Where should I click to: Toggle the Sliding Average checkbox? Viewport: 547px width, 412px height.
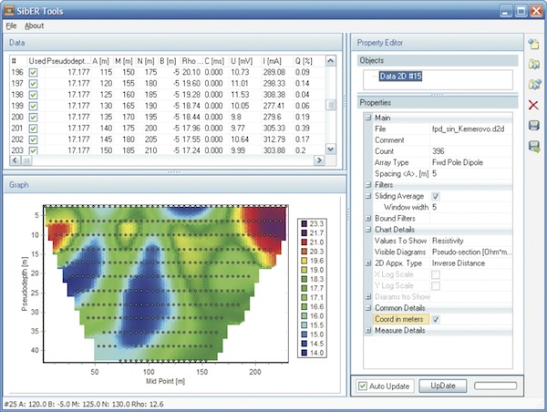click(x=436, y=196)
